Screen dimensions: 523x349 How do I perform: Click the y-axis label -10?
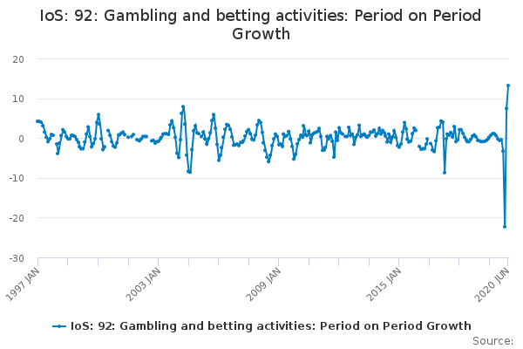pos(16,179)
